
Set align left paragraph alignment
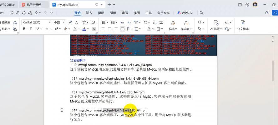[x=103, y=29]
